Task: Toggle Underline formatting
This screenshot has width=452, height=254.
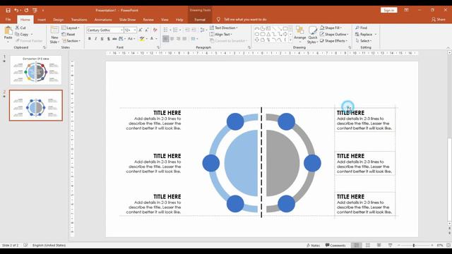Action: click(x=102, y=39)
